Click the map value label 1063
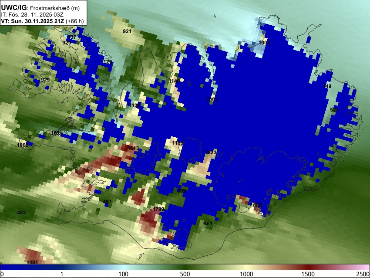This screenshot has height=278, width=370. click(212, 99)
